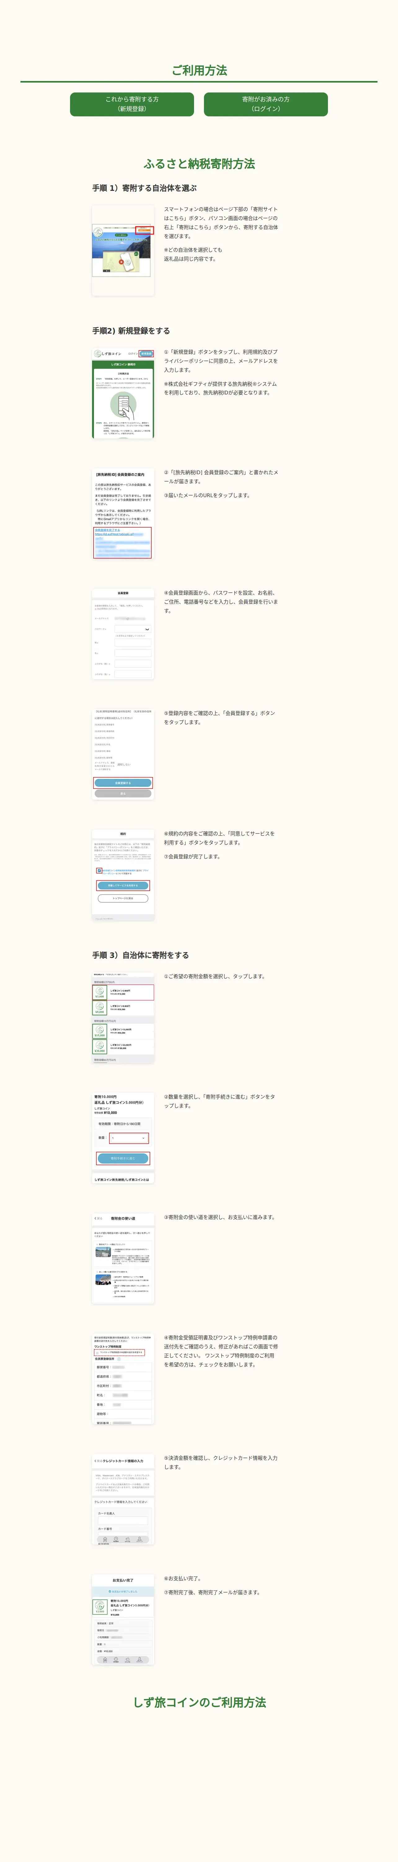Image resolution: width=398 pixels, height=1862 pixels.
Task: Click the しず旅コインのご利用方法 heading
Action: [199, 1702]
